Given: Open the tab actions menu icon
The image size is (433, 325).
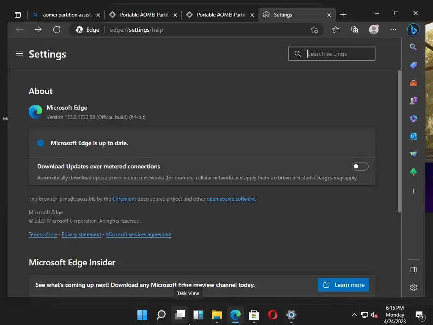Looking at the screenshot, I should tap(18, 15).
